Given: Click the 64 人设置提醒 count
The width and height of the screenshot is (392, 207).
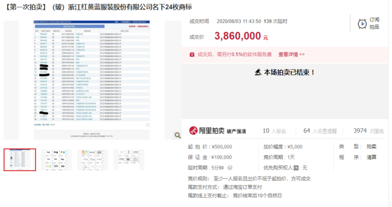Looking at the screenshot, I should click(320, 131).
